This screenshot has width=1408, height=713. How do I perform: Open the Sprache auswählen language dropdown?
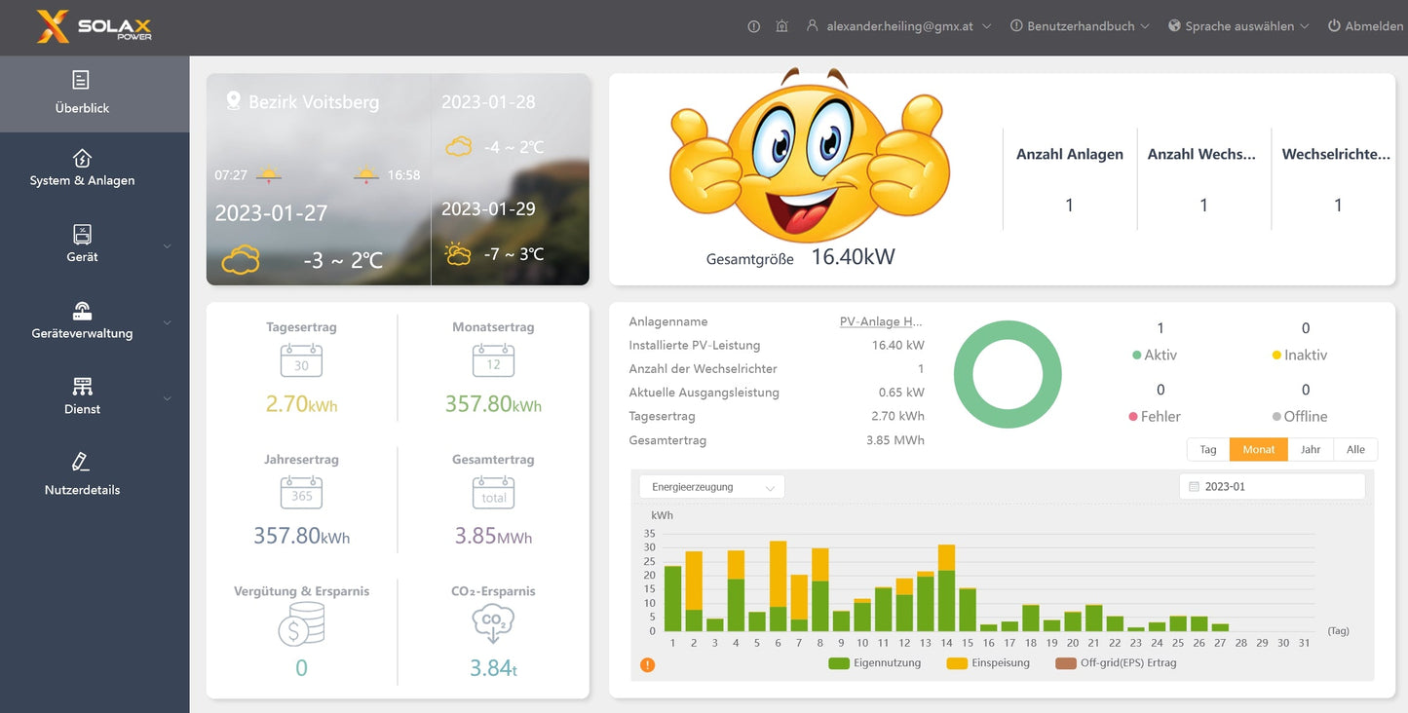pos(1238,25)
